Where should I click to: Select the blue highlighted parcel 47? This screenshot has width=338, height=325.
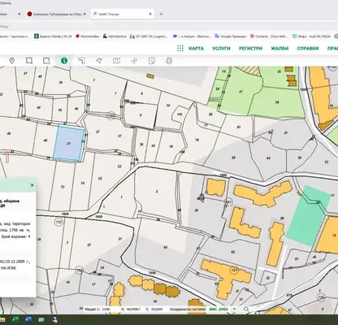pyautogui.click(x=69, y=144)
